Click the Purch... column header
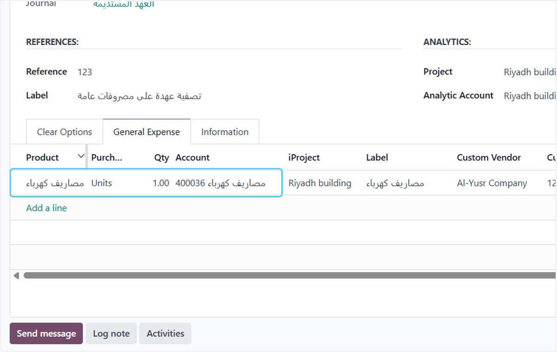The image size is (557, 352). (107, 157)
